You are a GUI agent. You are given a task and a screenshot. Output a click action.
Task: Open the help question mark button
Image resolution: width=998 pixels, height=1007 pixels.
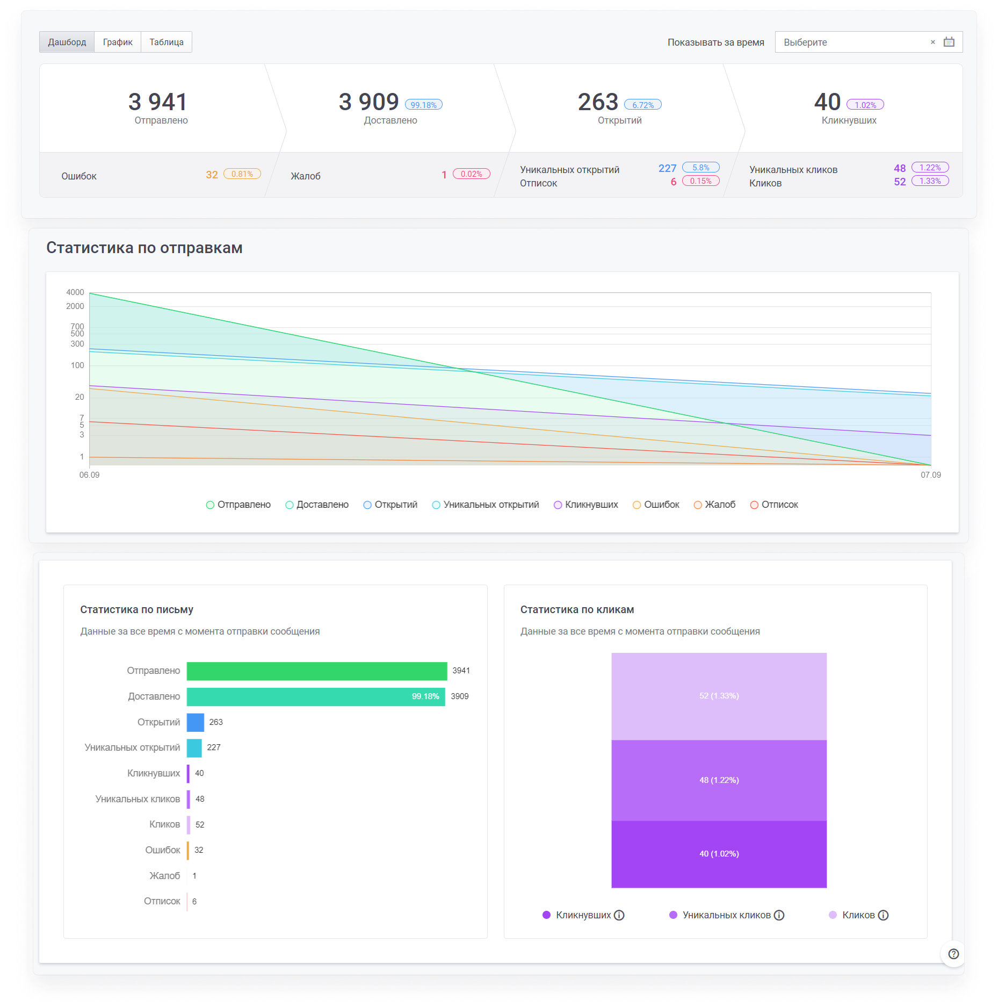[x=953, y=954]
